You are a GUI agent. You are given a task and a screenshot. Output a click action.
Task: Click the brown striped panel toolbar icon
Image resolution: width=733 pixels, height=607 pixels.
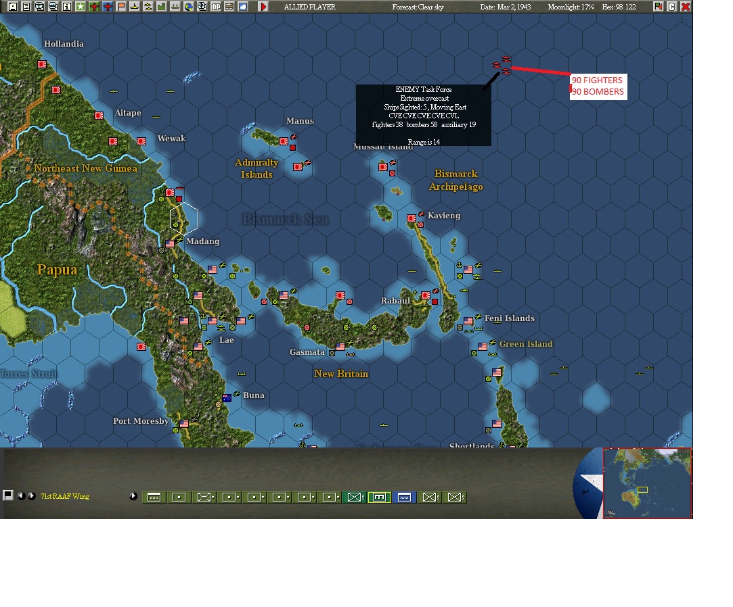229,7
